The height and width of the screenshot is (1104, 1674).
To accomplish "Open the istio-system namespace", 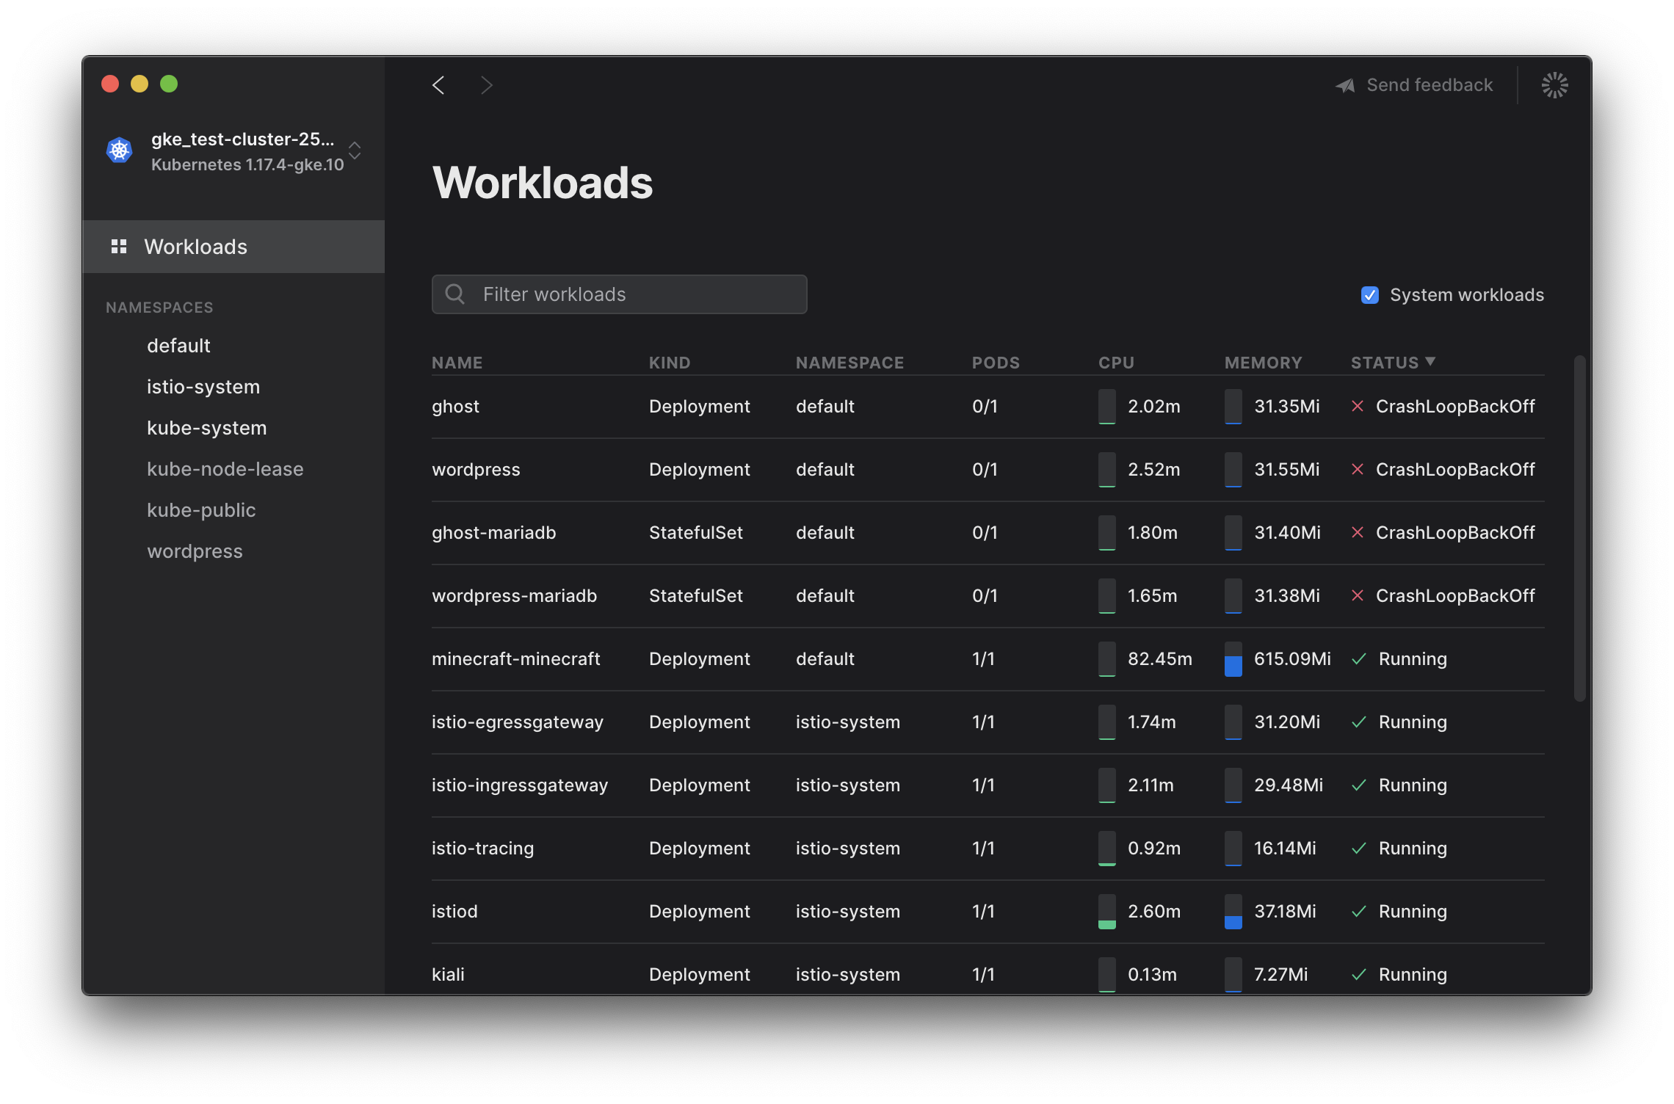I will 203,386.
